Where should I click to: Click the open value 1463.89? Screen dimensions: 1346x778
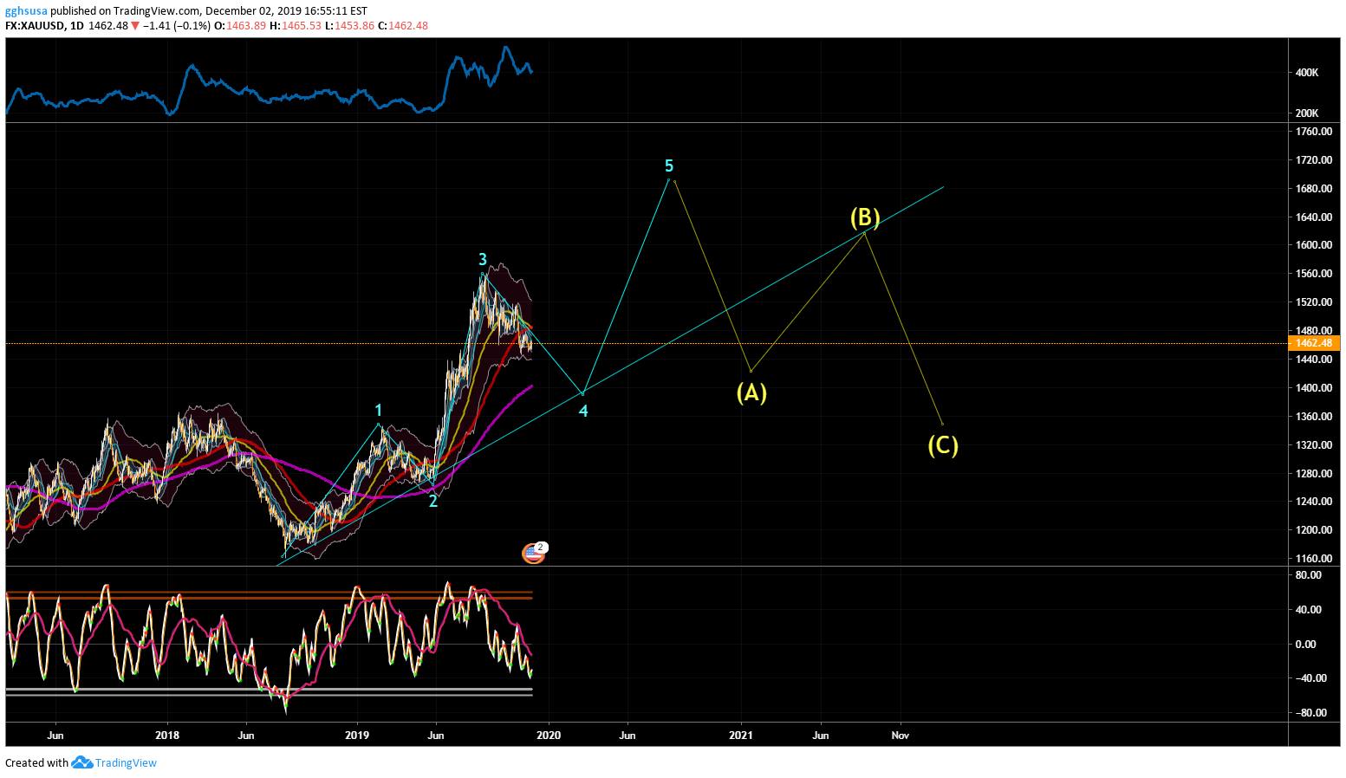pyautogui.click(x=246, y=26)
